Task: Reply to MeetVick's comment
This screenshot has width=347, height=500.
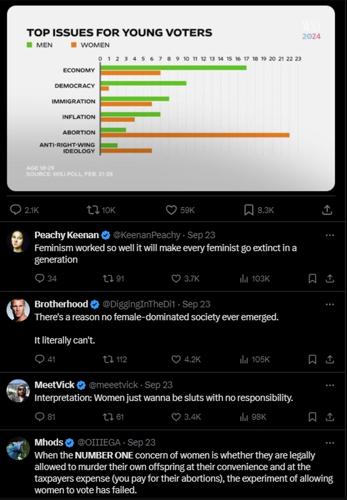Action: click(40, 417)
